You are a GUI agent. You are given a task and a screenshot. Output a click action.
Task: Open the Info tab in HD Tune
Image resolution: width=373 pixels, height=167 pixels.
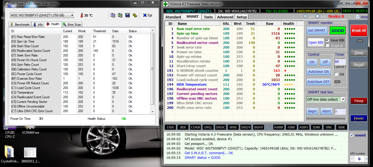pos(38,24)
